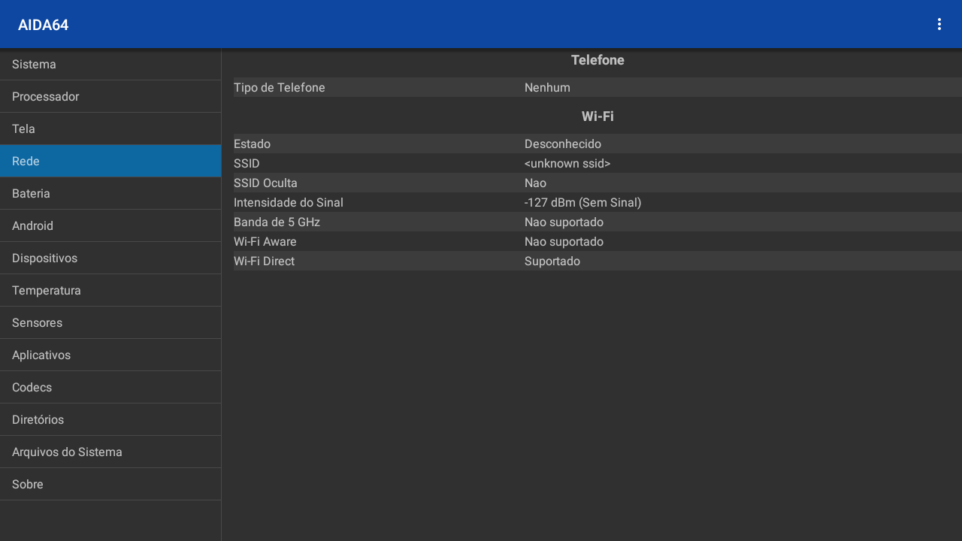Go to the Tela category

click(x=110, y=129)
